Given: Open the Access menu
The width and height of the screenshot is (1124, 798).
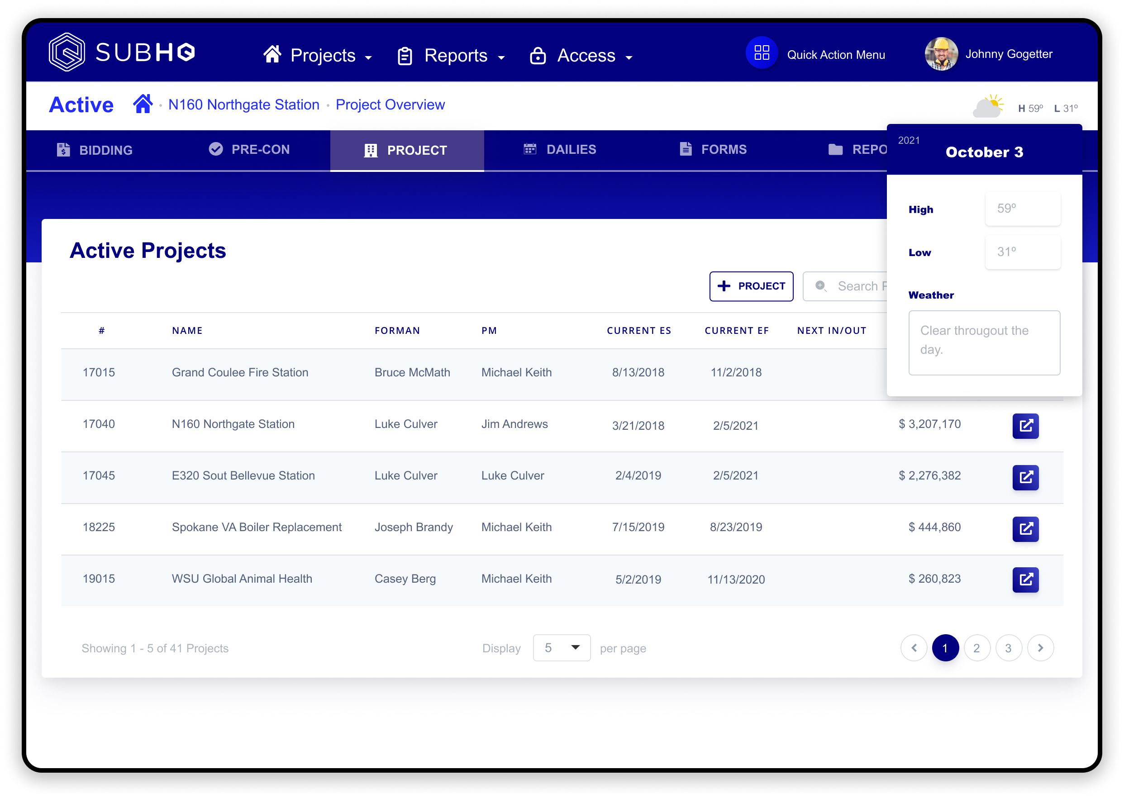Looking at the screenshot, I should click(581, 56).
